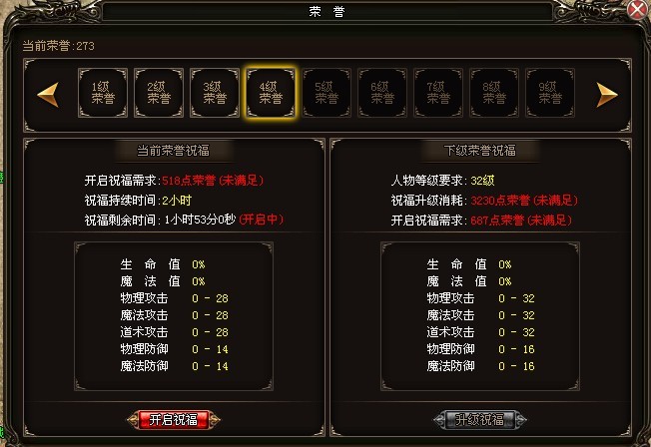Click the 518点荣誉 requirement text
Screen dimensions: 651x447
(189, 181)
